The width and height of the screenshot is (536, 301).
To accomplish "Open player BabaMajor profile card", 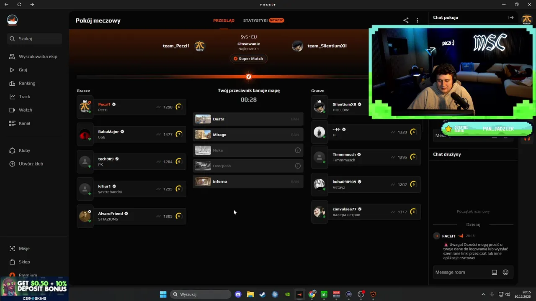I will click(x=131, y=134).
